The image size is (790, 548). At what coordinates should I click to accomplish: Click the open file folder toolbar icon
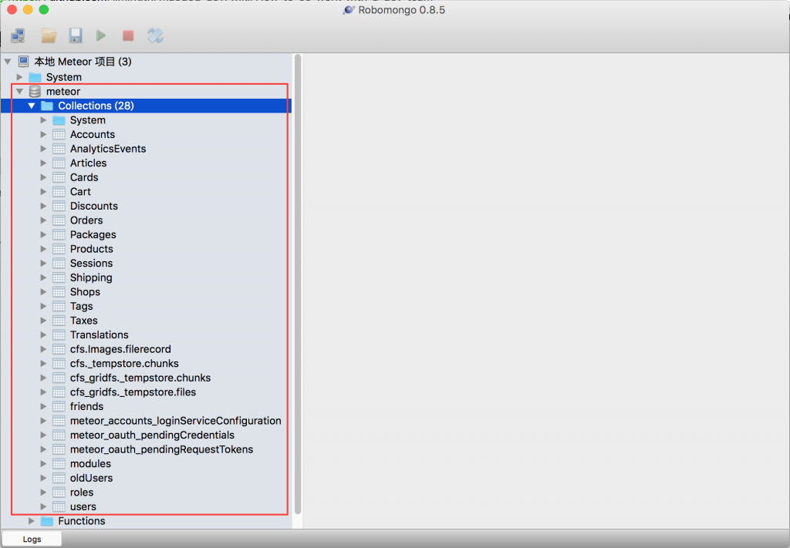coord(49,35)
